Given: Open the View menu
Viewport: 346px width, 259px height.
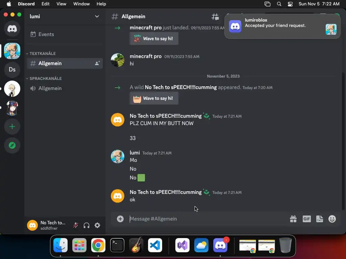Looking at the screenshot, I should (x=61, y=4).
